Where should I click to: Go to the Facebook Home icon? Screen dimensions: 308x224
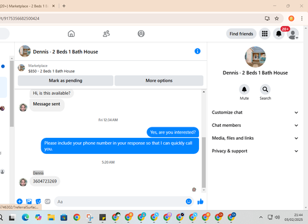point(71,34)
